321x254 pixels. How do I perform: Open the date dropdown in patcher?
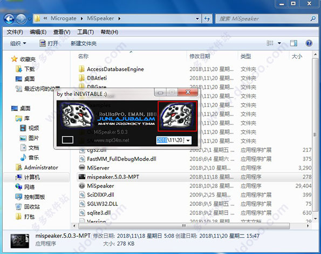(188, 140)
